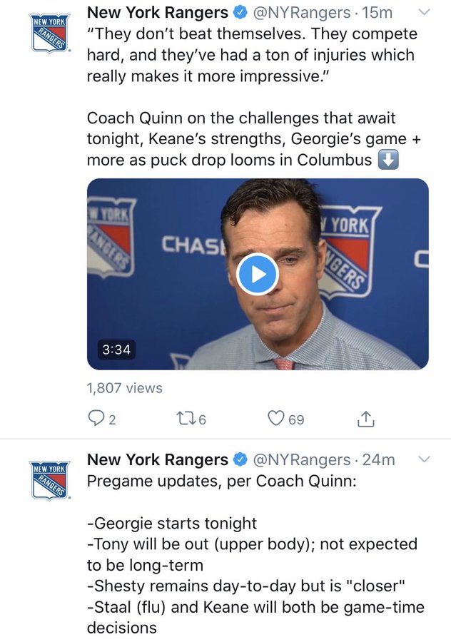
Task: Open the Rangers avatar on pregame updates tweet
Action: [49, 480]
